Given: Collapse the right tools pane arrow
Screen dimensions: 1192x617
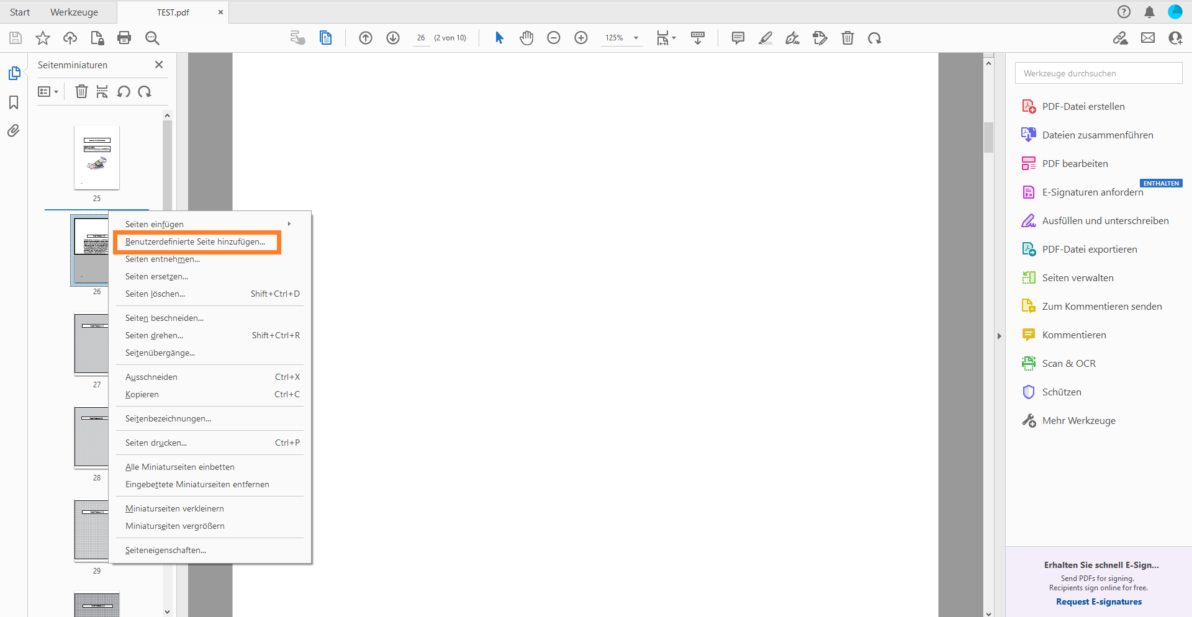Looking at the screenshot, I should point(999,336).
